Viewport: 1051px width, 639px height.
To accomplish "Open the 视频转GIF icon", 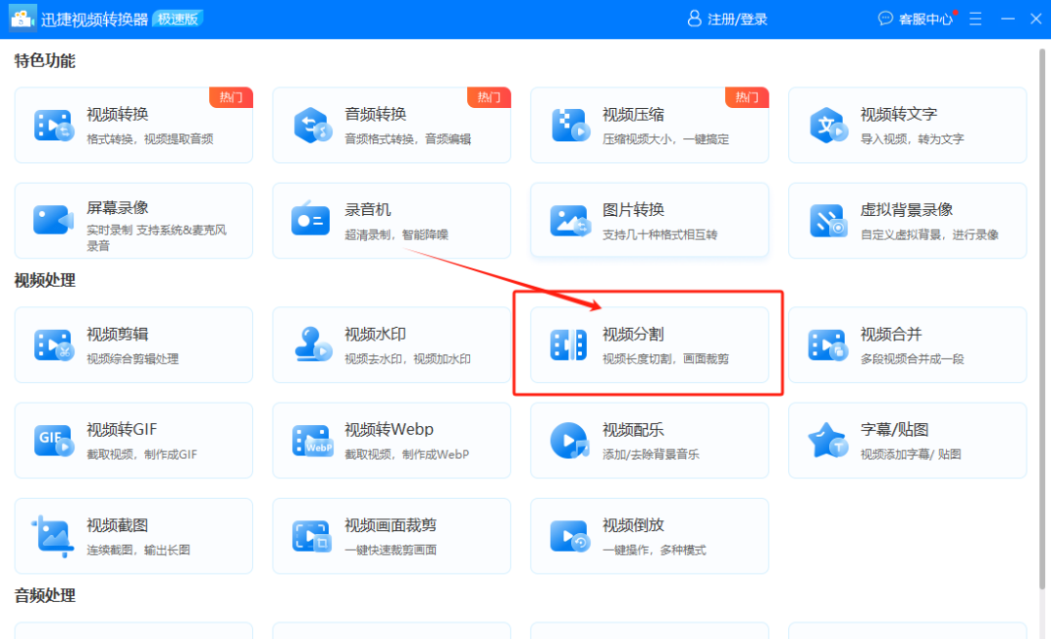I will tap(54, 441).
